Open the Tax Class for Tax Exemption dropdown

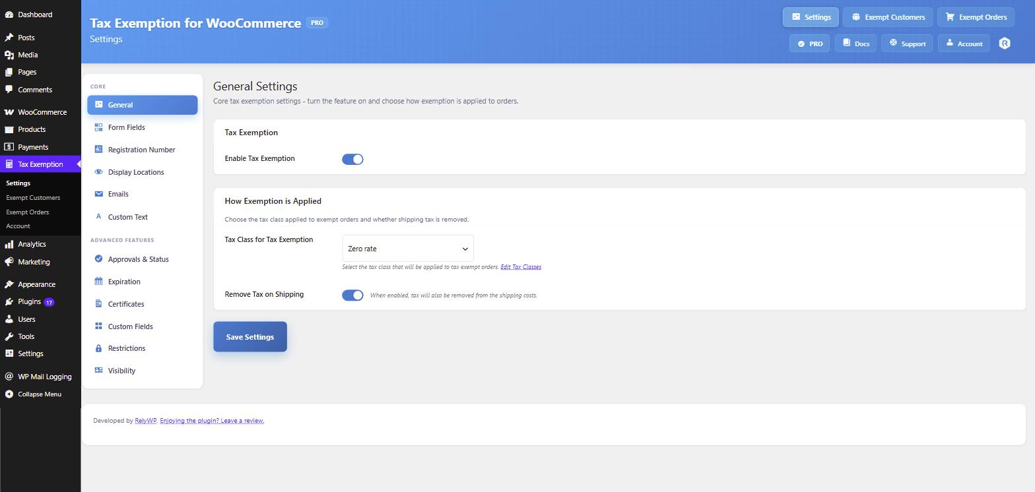(408, 249)
